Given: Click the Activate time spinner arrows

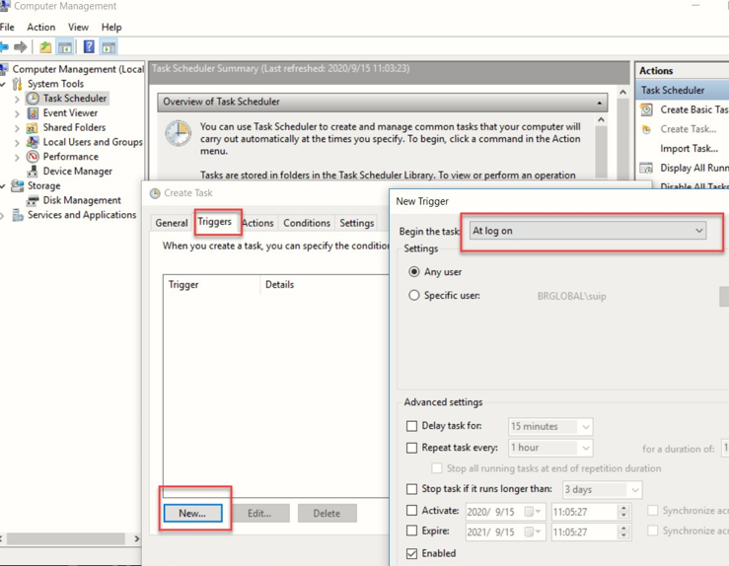Looking at the screenshot, I should coord(623,512).
